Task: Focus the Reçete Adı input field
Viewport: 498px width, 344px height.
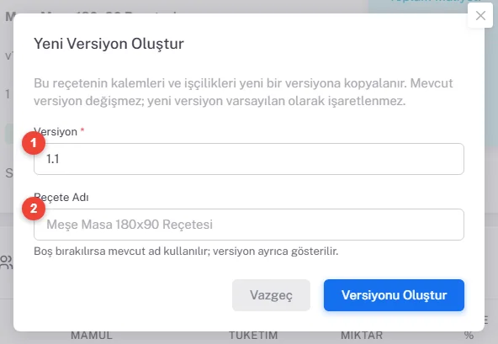Action: point(249,225)
